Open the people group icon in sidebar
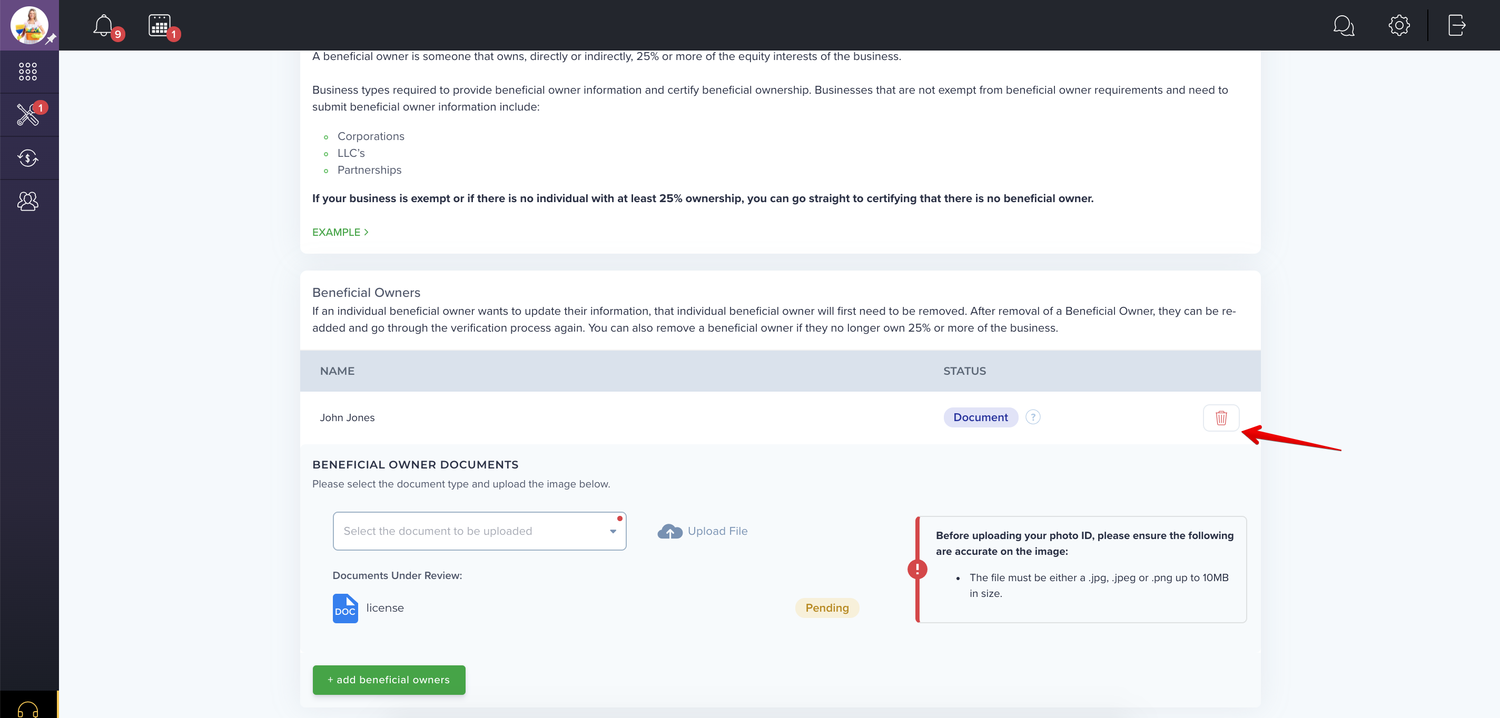 (28, 201)
